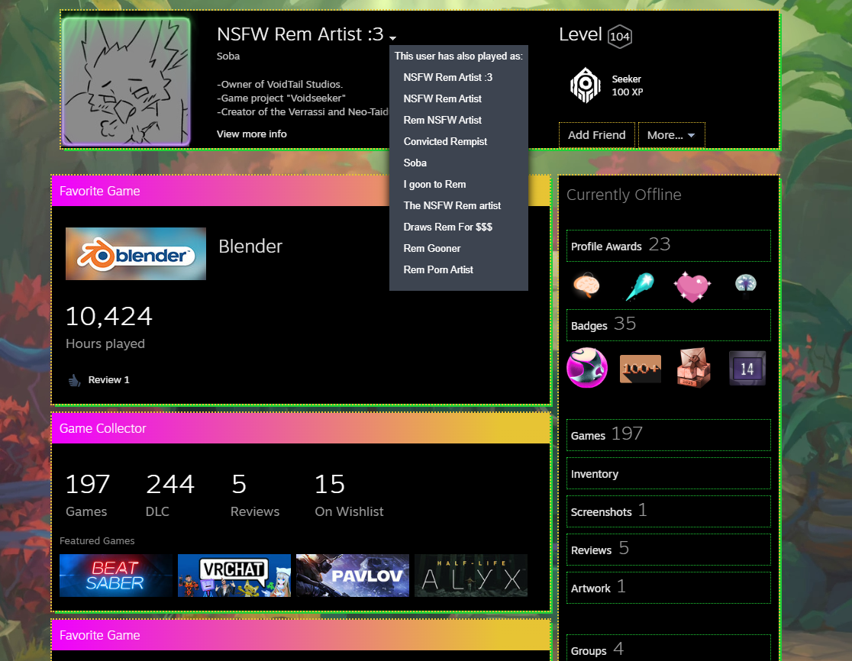Open the View more info link
Image resolution: width=852 pixels, height=661 pixels.
click(252, 134)
